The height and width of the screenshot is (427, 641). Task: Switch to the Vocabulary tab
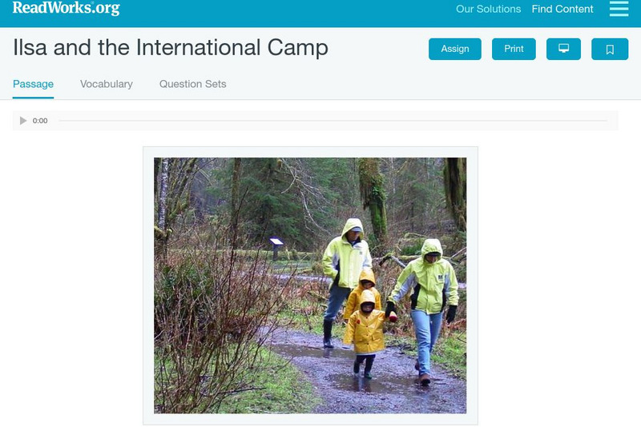coord(107,84)
